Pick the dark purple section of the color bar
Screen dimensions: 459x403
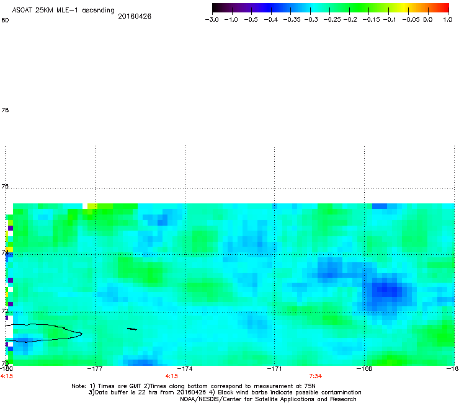243,7
